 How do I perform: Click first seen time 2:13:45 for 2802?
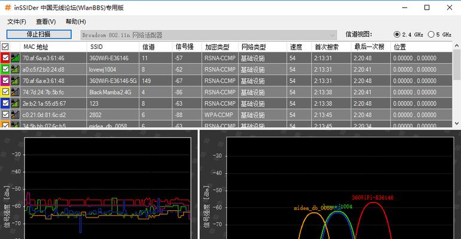[x=323, y=115]
